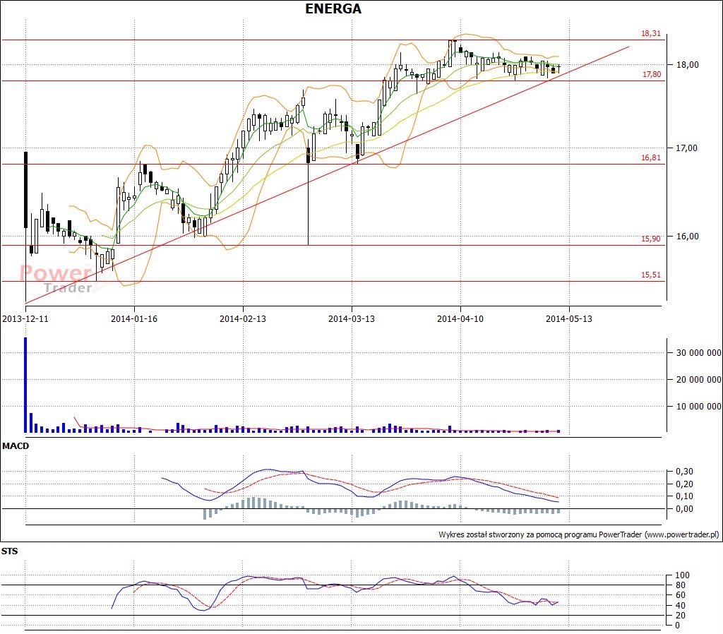
Task: Select the 15,90 level label
Action: 650,239
